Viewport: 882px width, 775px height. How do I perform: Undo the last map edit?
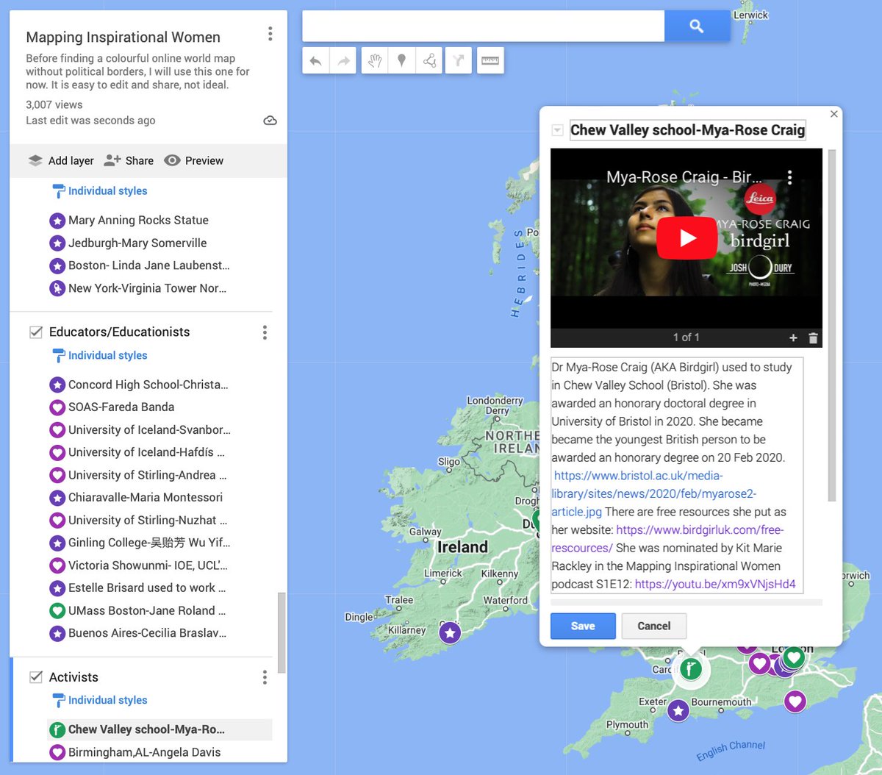316,60
